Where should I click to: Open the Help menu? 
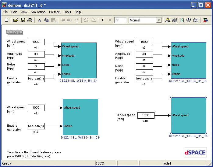(x=78, y=12)
